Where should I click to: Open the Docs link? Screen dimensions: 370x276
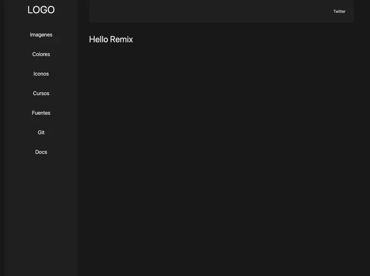[x=41, y=152]
